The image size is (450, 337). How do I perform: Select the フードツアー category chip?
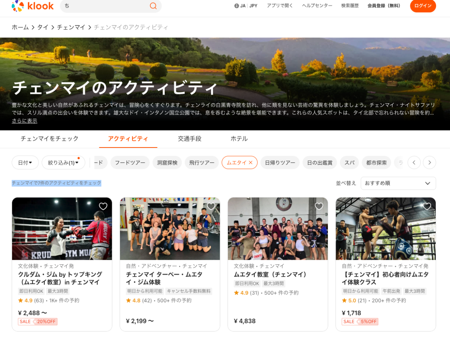tap(130, 163)
